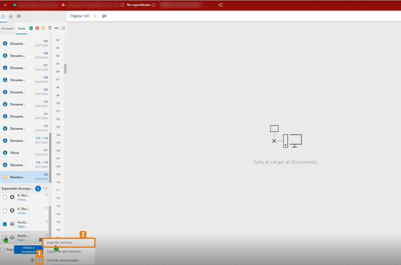Screen dimensions: 401x265
Task: Expand the double chevron in top-left header
Action: tap(5, 5)
